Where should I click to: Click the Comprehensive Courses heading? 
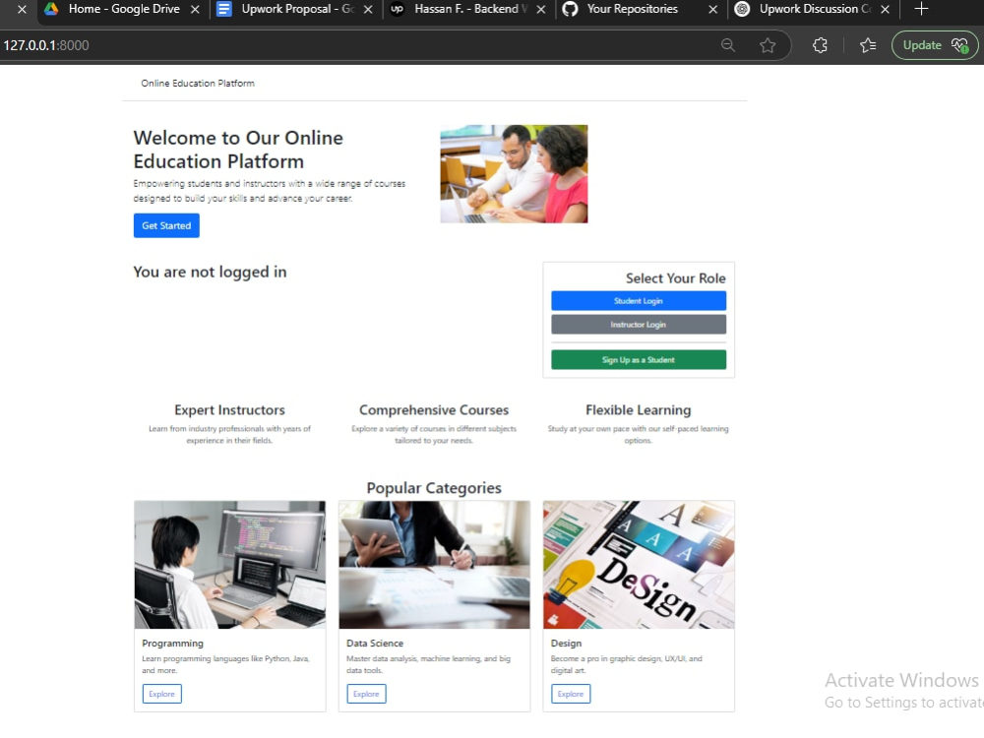pyautogui.click(x=434, y=409)
